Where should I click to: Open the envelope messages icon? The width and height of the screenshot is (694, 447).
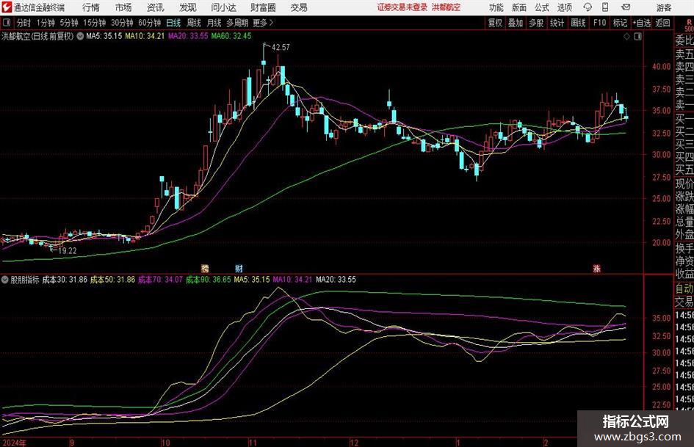[626, 7]
